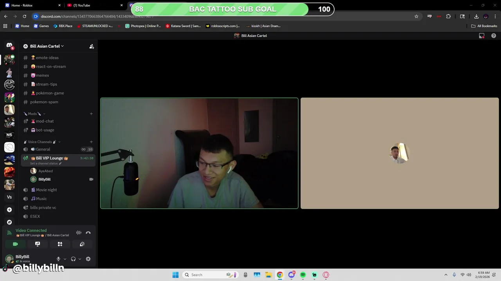Collapse the Voice Channels category

point(42,142)
